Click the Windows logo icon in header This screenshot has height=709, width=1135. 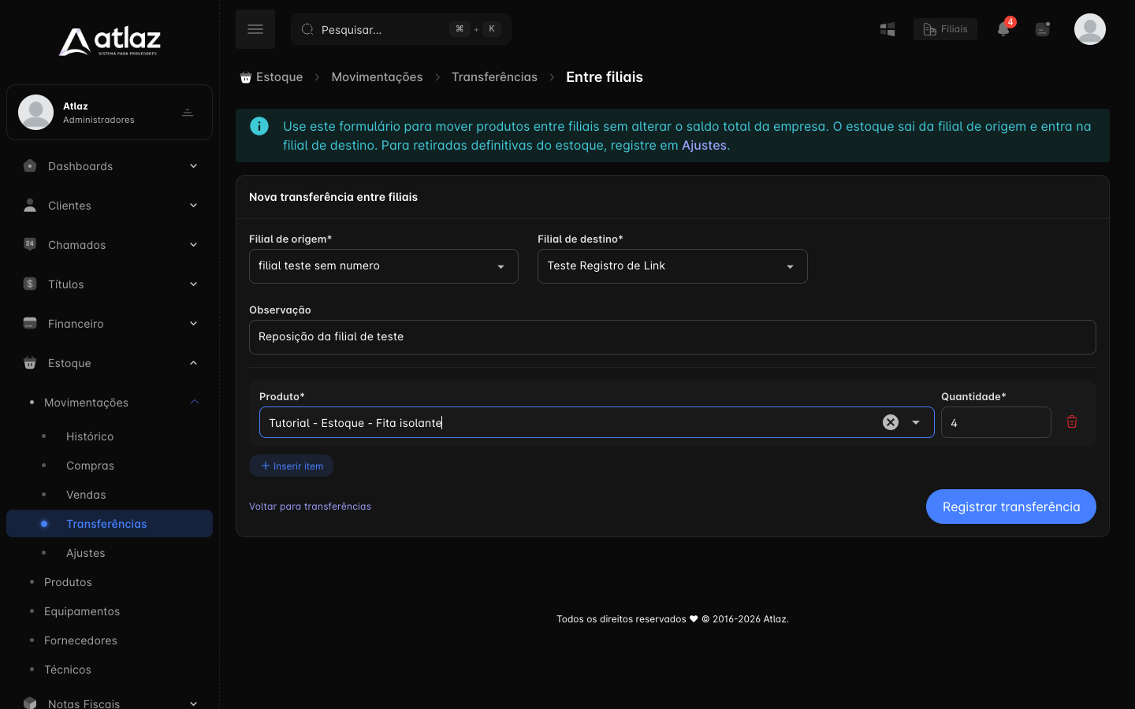pos(888,29)
